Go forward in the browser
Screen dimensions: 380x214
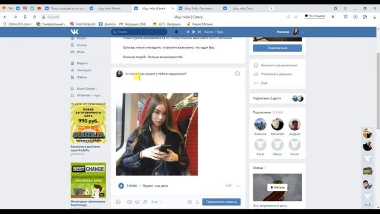[x=15, y=17]
